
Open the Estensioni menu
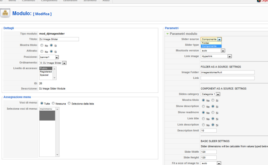70,1
